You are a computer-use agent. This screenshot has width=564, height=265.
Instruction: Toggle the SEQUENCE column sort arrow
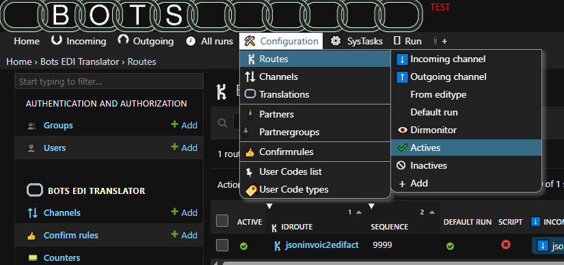point(433,212)
